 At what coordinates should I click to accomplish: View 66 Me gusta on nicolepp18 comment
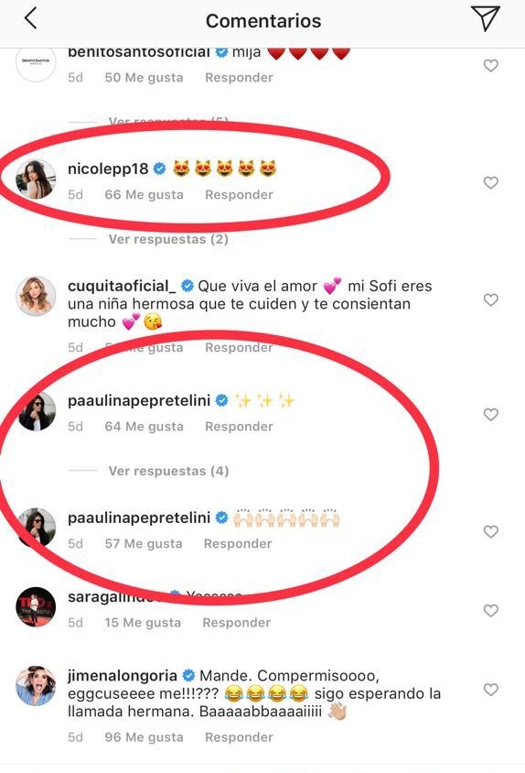144,195
